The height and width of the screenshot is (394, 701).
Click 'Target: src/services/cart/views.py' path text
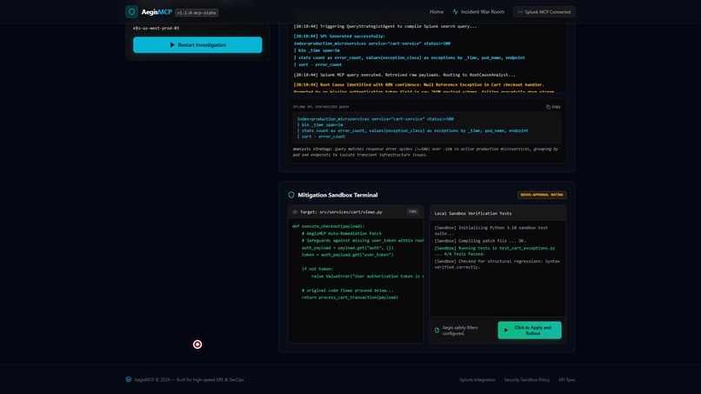[x=341, y=212]
